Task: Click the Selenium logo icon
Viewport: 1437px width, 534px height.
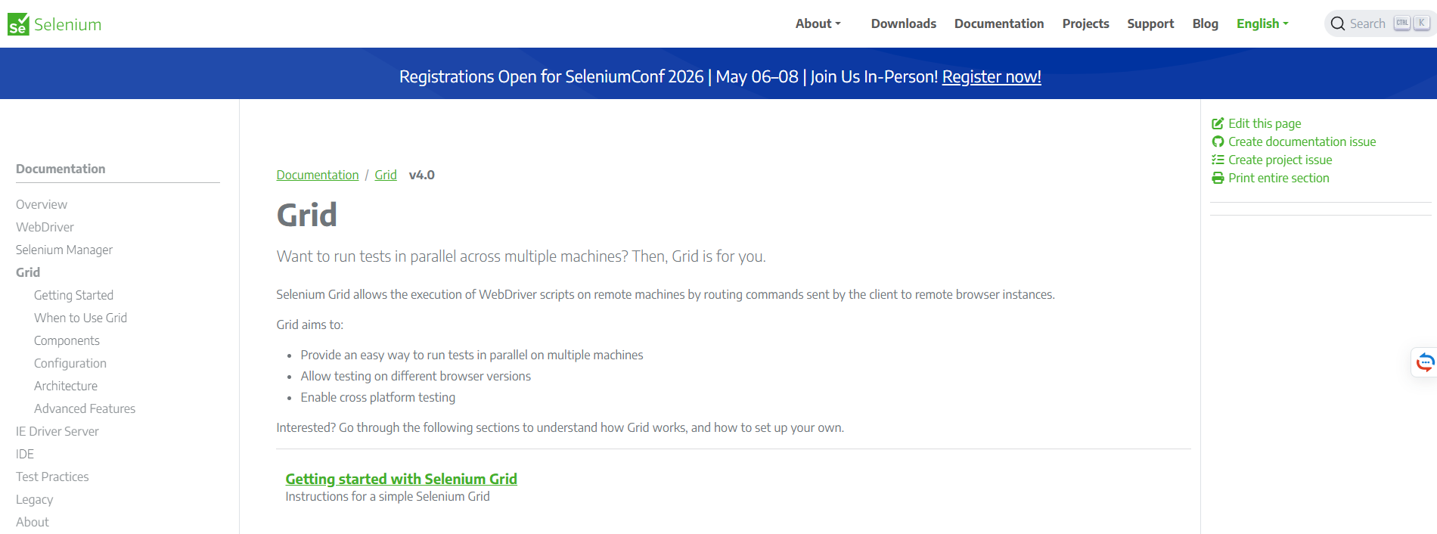Action: (18, 24)
